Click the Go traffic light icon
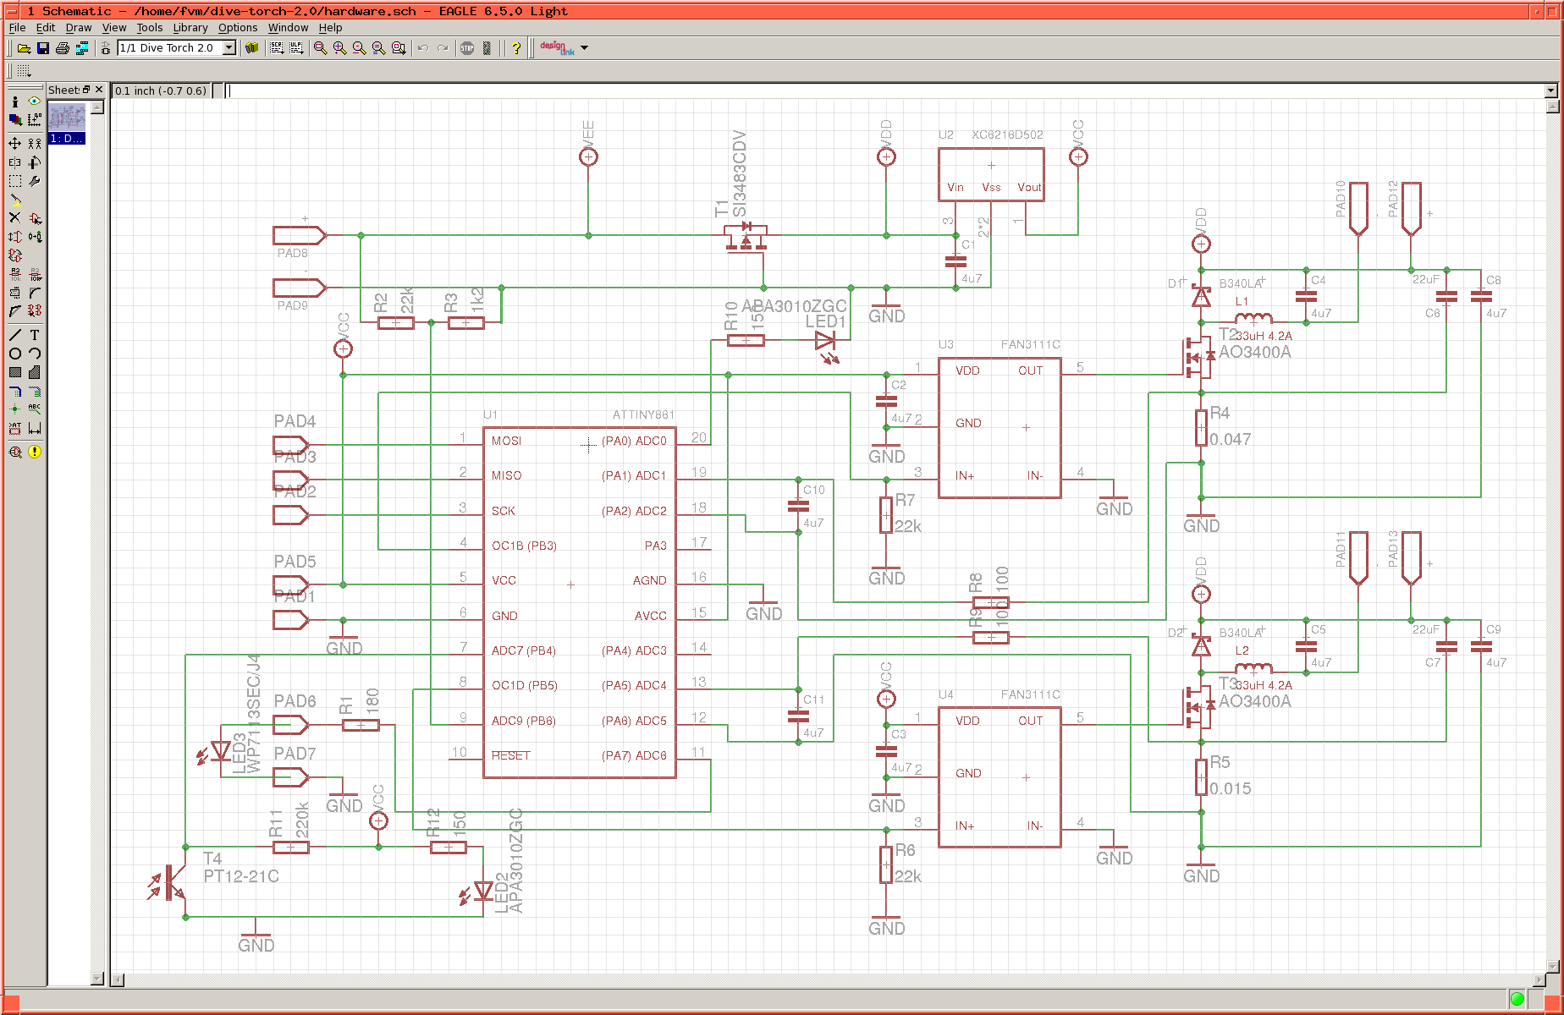The width and height of the screenshot is (1564, 1015). 487,48
